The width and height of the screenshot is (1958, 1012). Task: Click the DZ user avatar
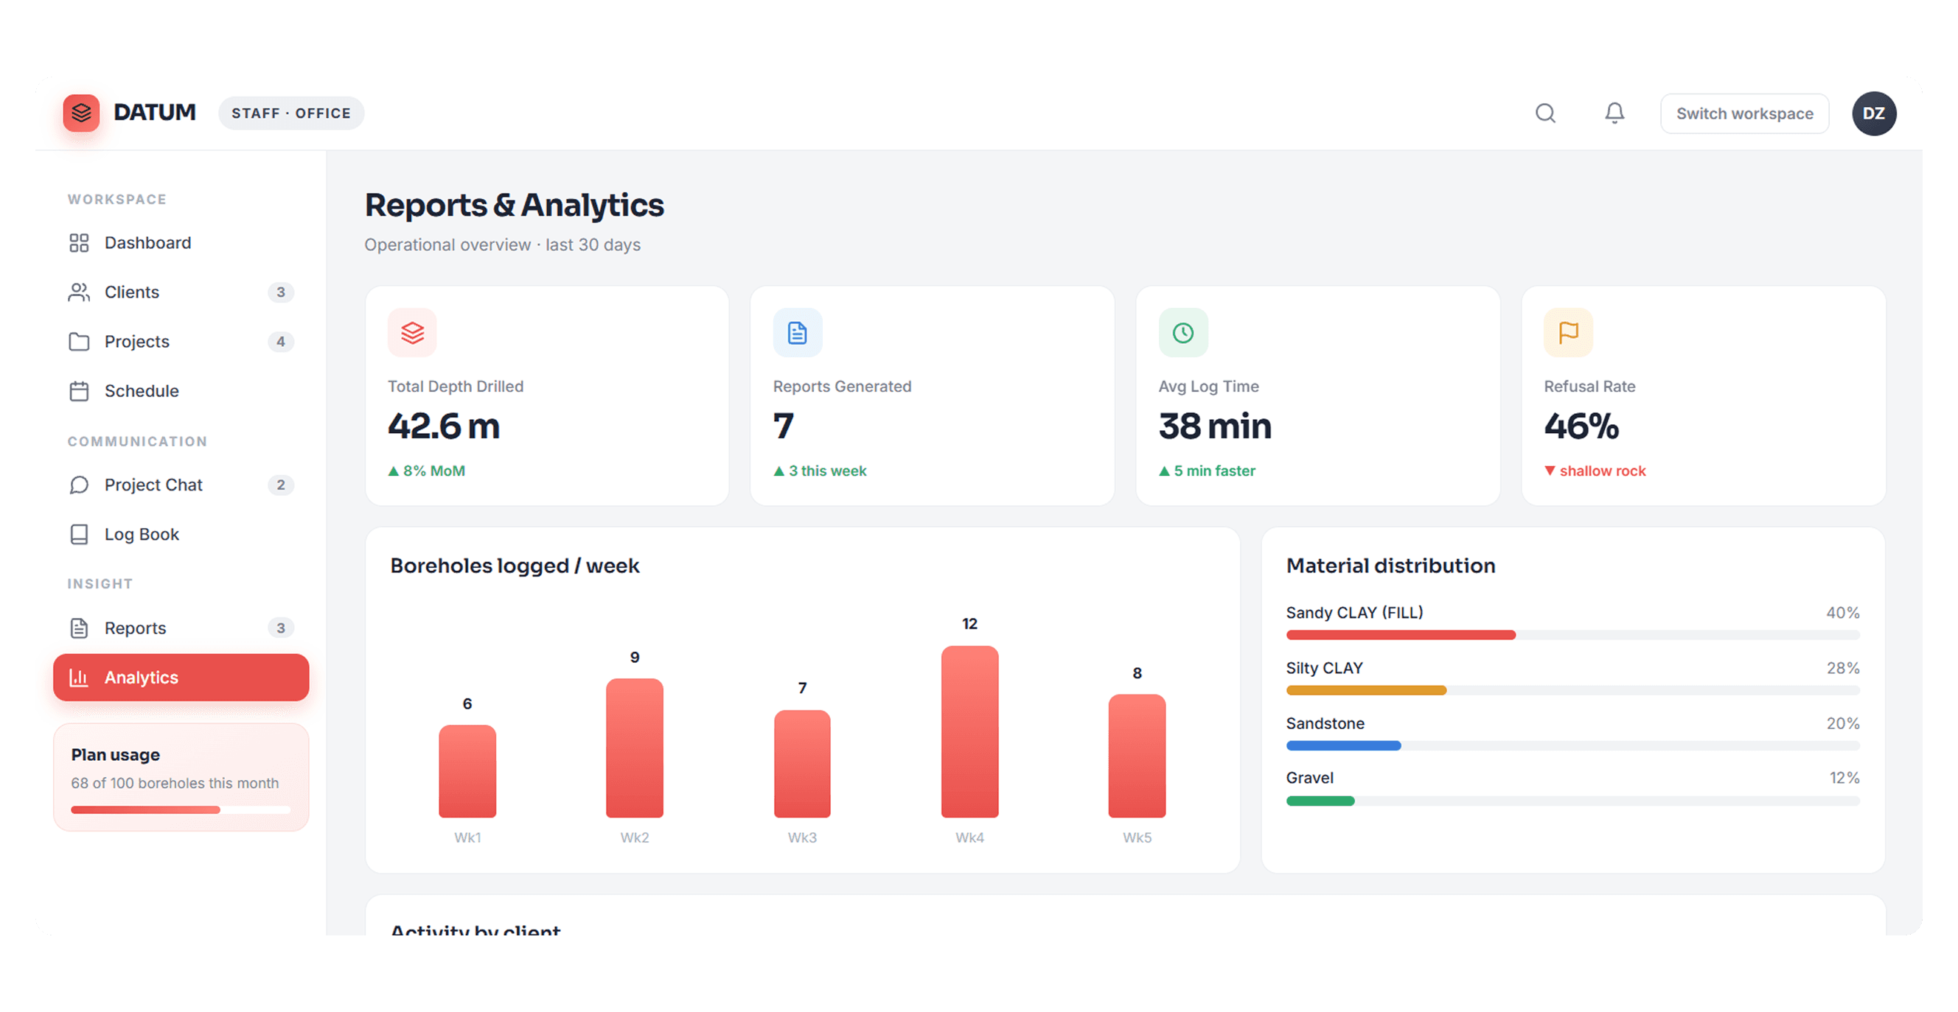[1874, 114]
